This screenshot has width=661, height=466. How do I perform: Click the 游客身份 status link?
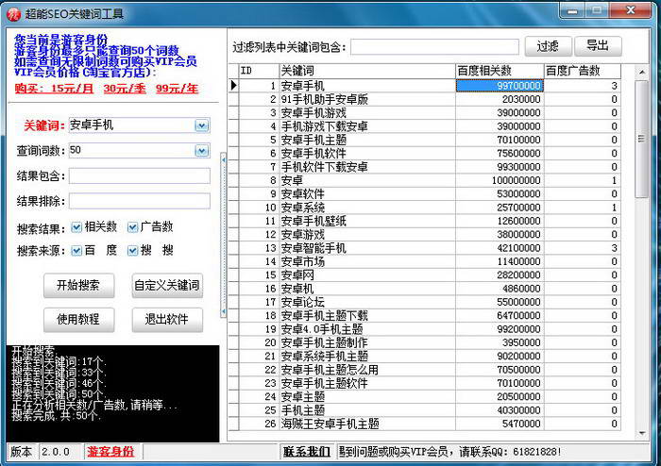(x=110, y=452)
